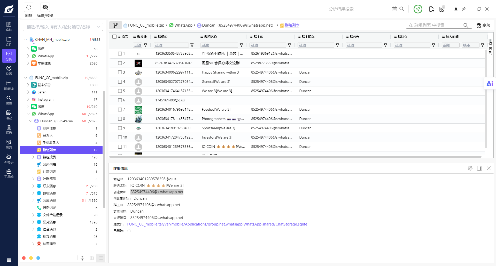Expand the Safari tree node

tap(28, 92)
